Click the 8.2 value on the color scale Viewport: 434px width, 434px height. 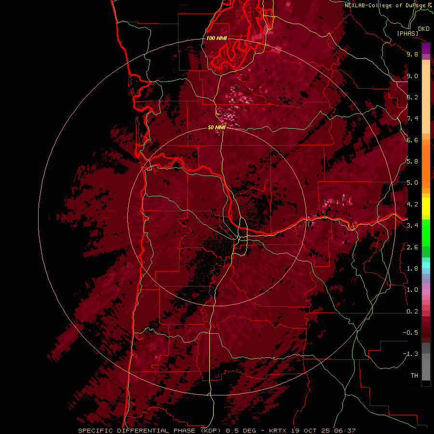click(x=412, y=97)
